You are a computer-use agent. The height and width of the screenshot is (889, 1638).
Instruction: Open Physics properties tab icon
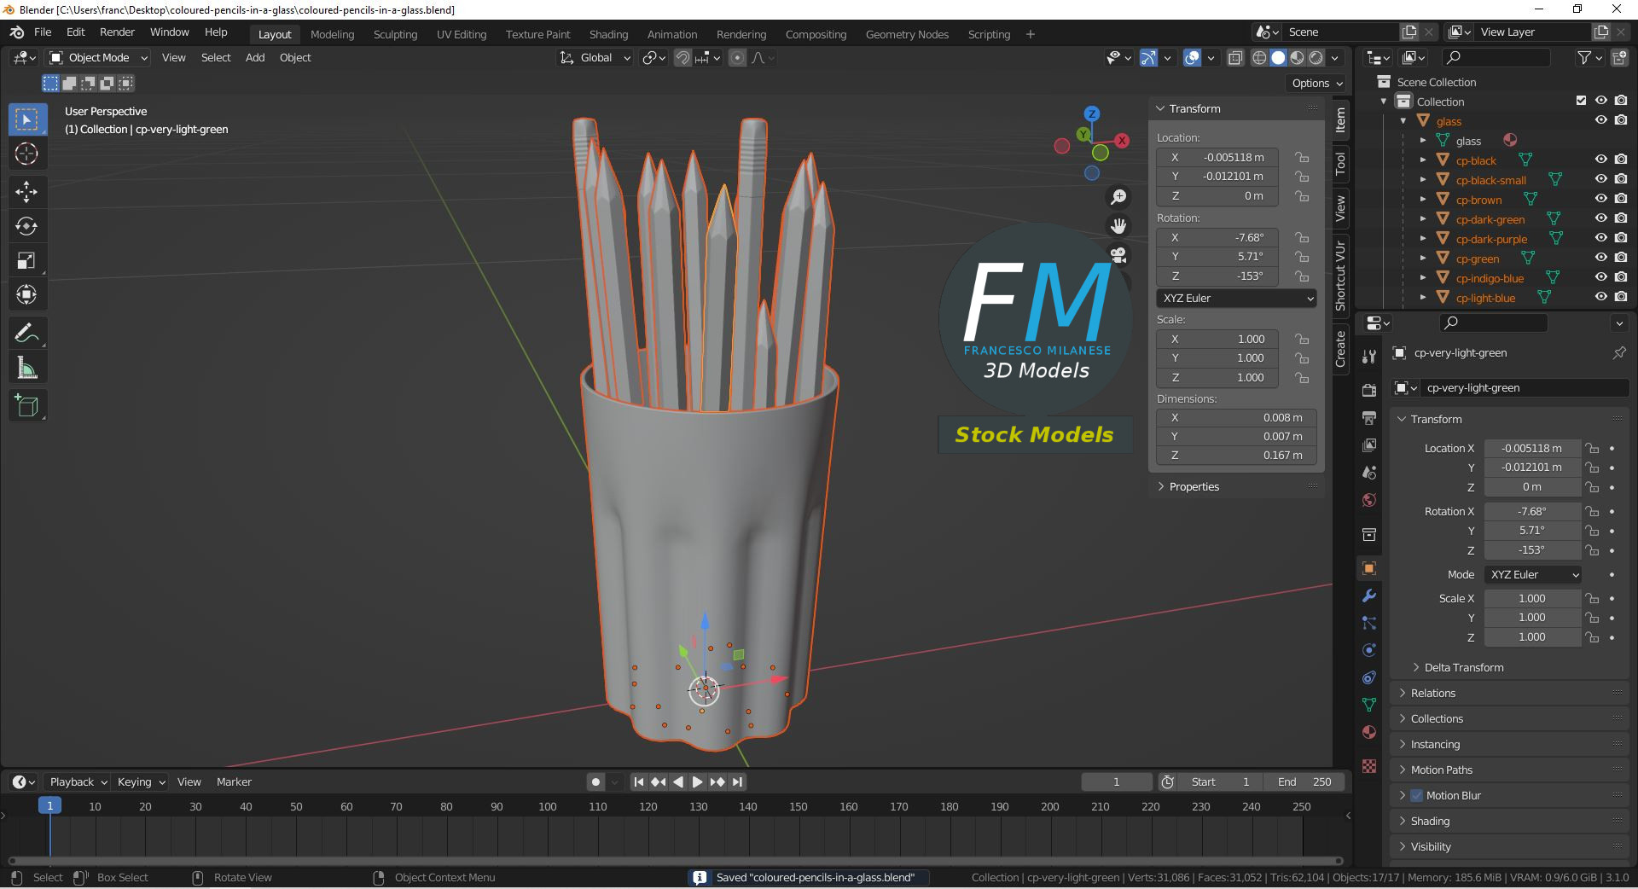1369,650
